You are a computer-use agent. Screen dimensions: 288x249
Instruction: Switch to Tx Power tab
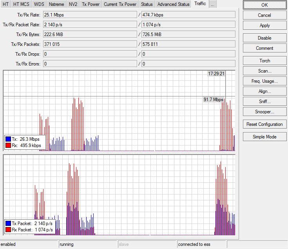click(x=91, y=4)
